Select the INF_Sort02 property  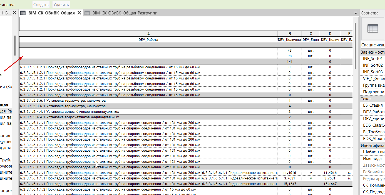tap(373, 65)
